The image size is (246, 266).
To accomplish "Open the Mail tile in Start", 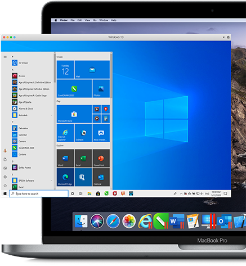I will point(92,70).
